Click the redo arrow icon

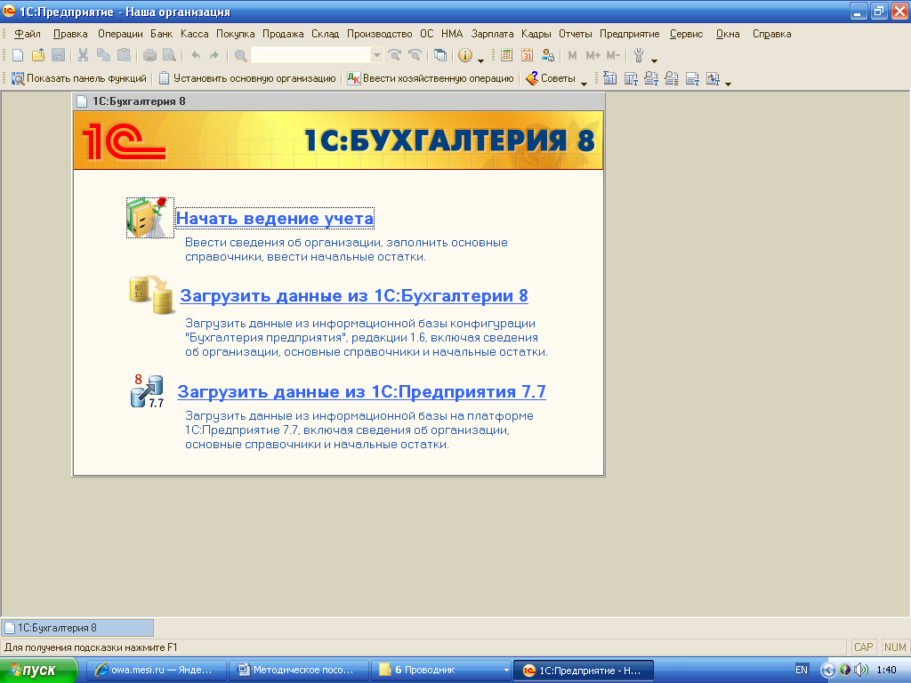tap(214, 55)
